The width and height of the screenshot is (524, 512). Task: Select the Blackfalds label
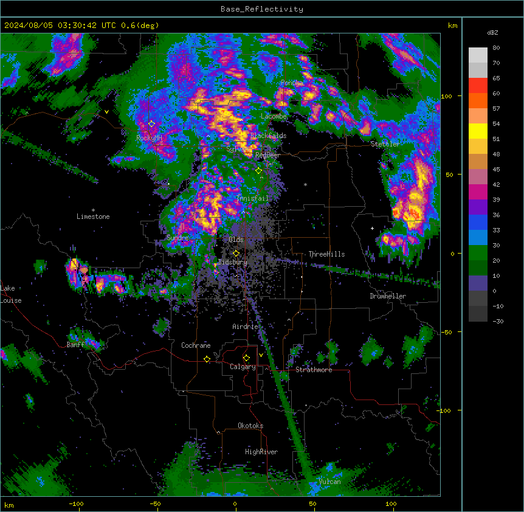point(268,136)
